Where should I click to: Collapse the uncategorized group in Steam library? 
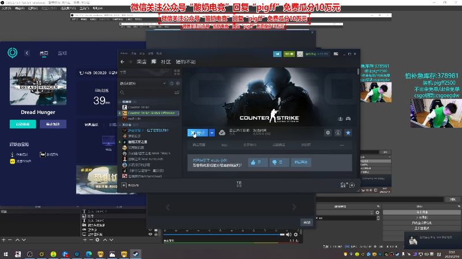point(120,125)
